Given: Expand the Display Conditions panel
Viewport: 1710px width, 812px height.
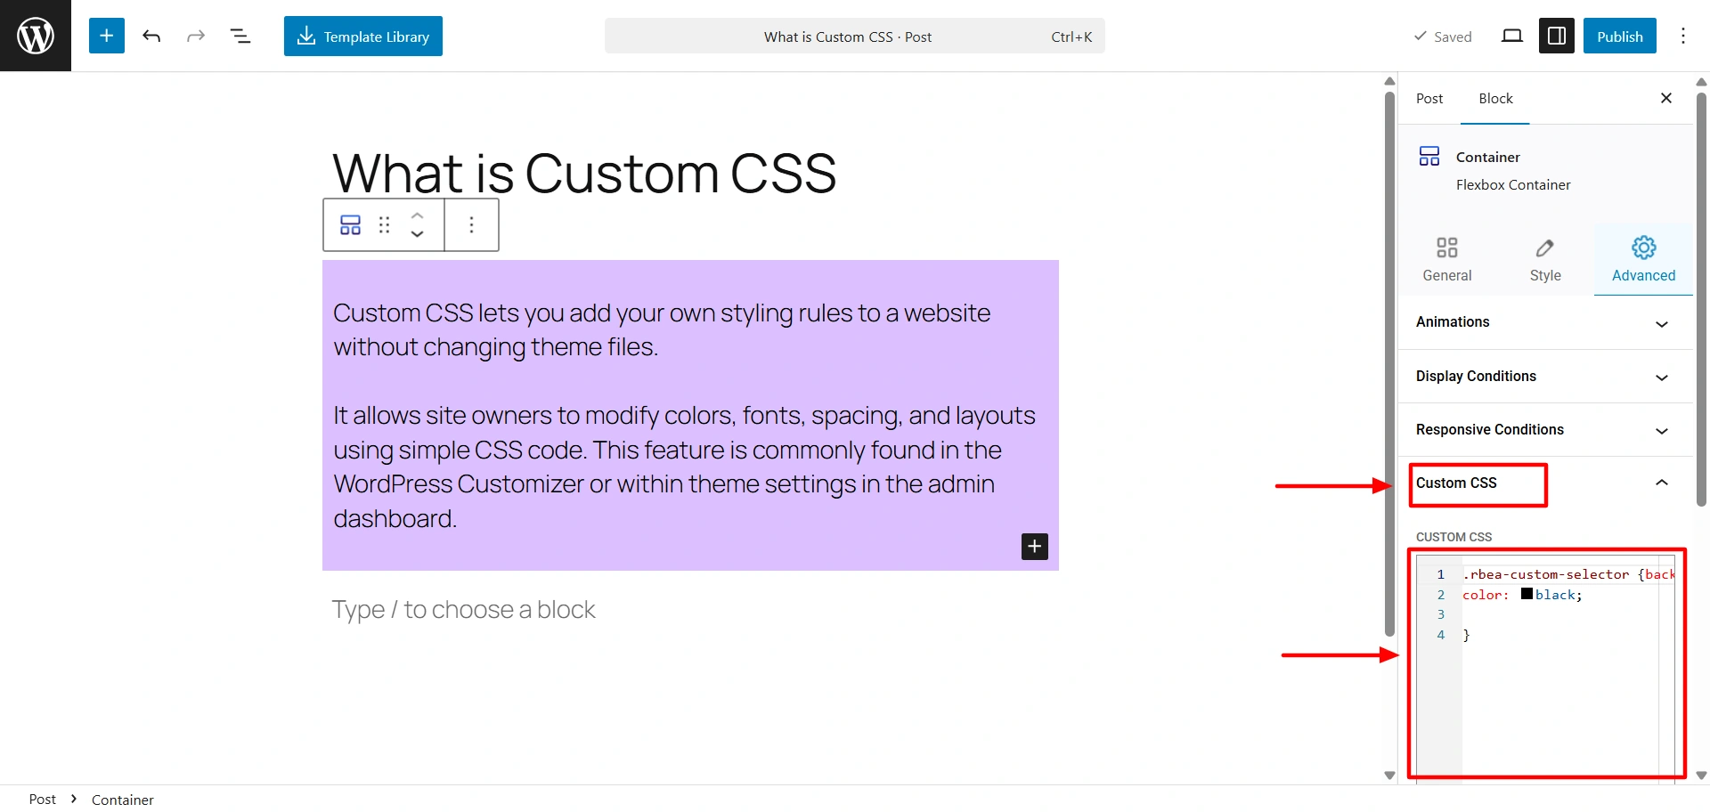Looking at the screenshot, I should pos(1545,376).
